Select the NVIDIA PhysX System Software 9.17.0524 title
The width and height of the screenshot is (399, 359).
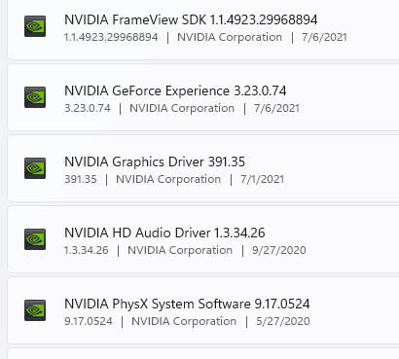(x=187, y=305)
